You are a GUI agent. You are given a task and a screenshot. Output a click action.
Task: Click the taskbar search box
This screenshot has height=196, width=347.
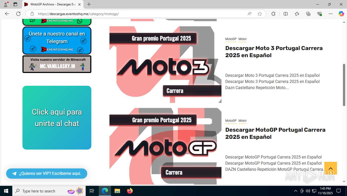click(49, 191)
